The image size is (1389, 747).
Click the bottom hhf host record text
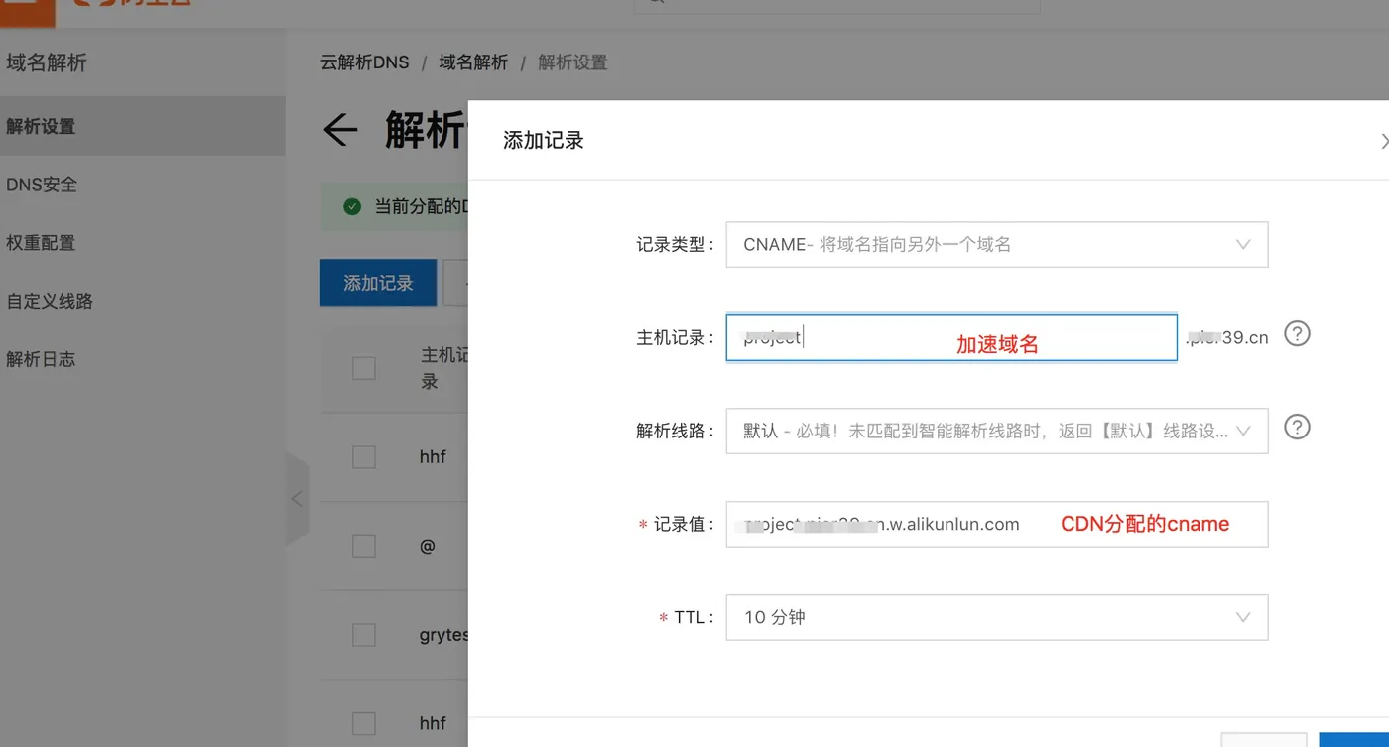[x=433, y=723]
